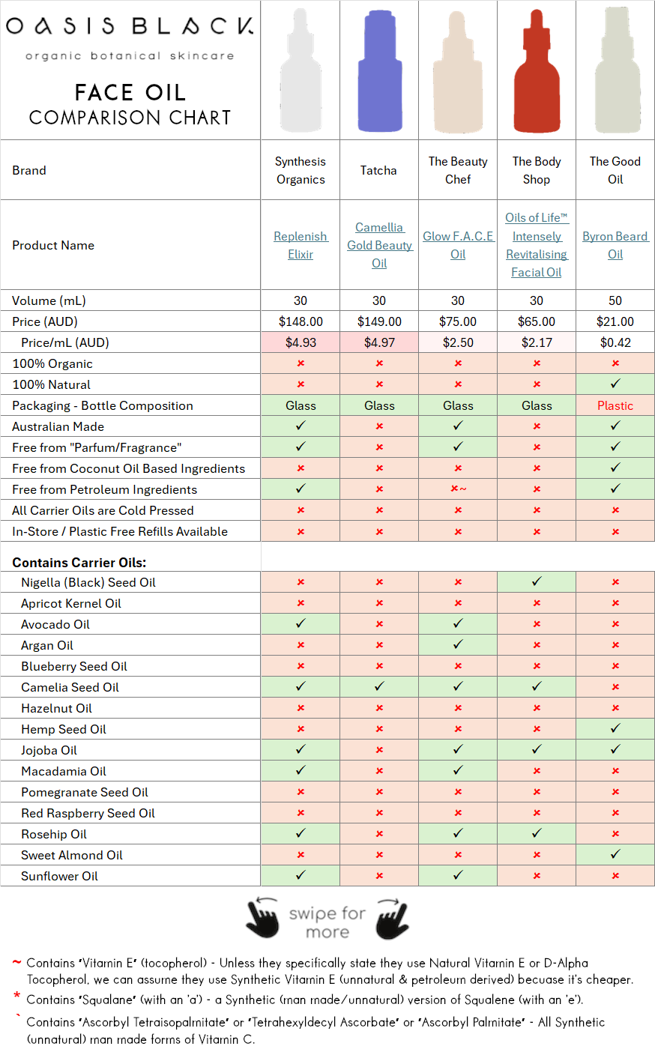Click 'The Good Oil' brand cell
This screenshot has width=655, height=1049.
point(615,170)
